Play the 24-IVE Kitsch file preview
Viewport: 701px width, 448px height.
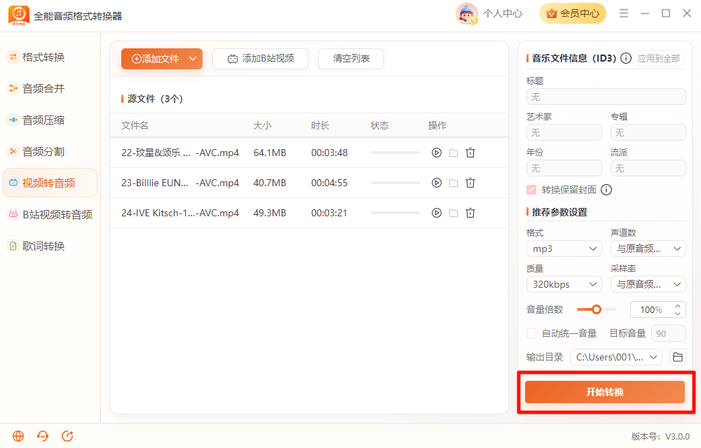click(x=436, y=213)
